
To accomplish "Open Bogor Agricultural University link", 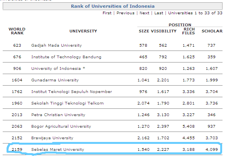I will [61, 127].
